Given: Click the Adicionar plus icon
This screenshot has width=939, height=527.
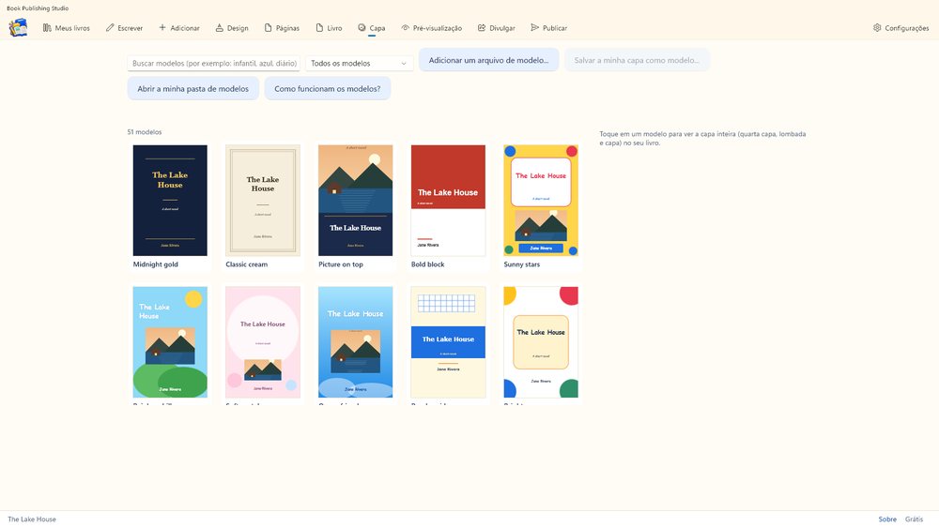Looking at the screenshot, I should coord(162,27).
